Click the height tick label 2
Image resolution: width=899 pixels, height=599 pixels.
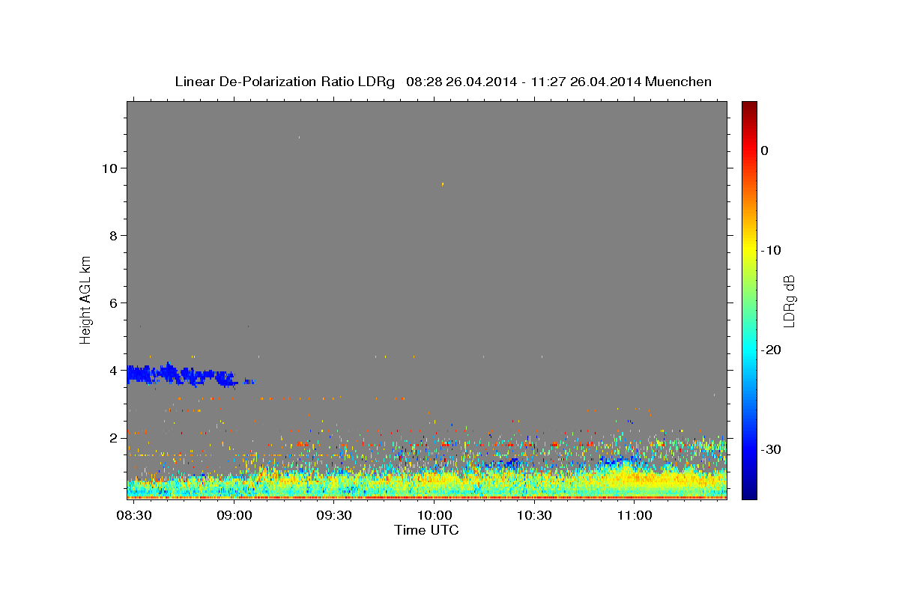[x=114, y=438]
